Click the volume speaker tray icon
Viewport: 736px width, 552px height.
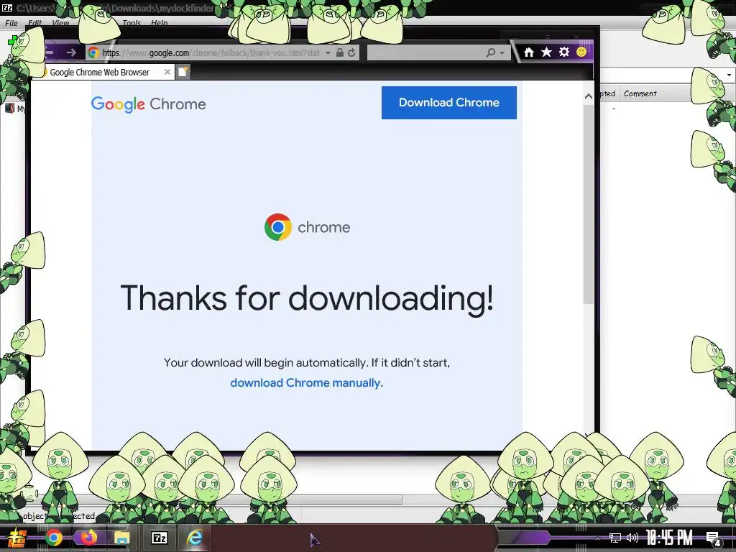632,538
